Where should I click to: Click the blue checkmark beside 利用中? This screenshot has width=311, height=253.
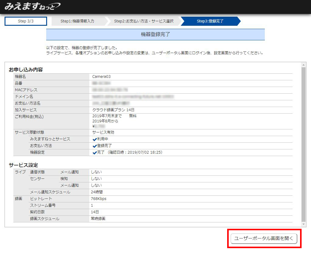pos(94,139)
